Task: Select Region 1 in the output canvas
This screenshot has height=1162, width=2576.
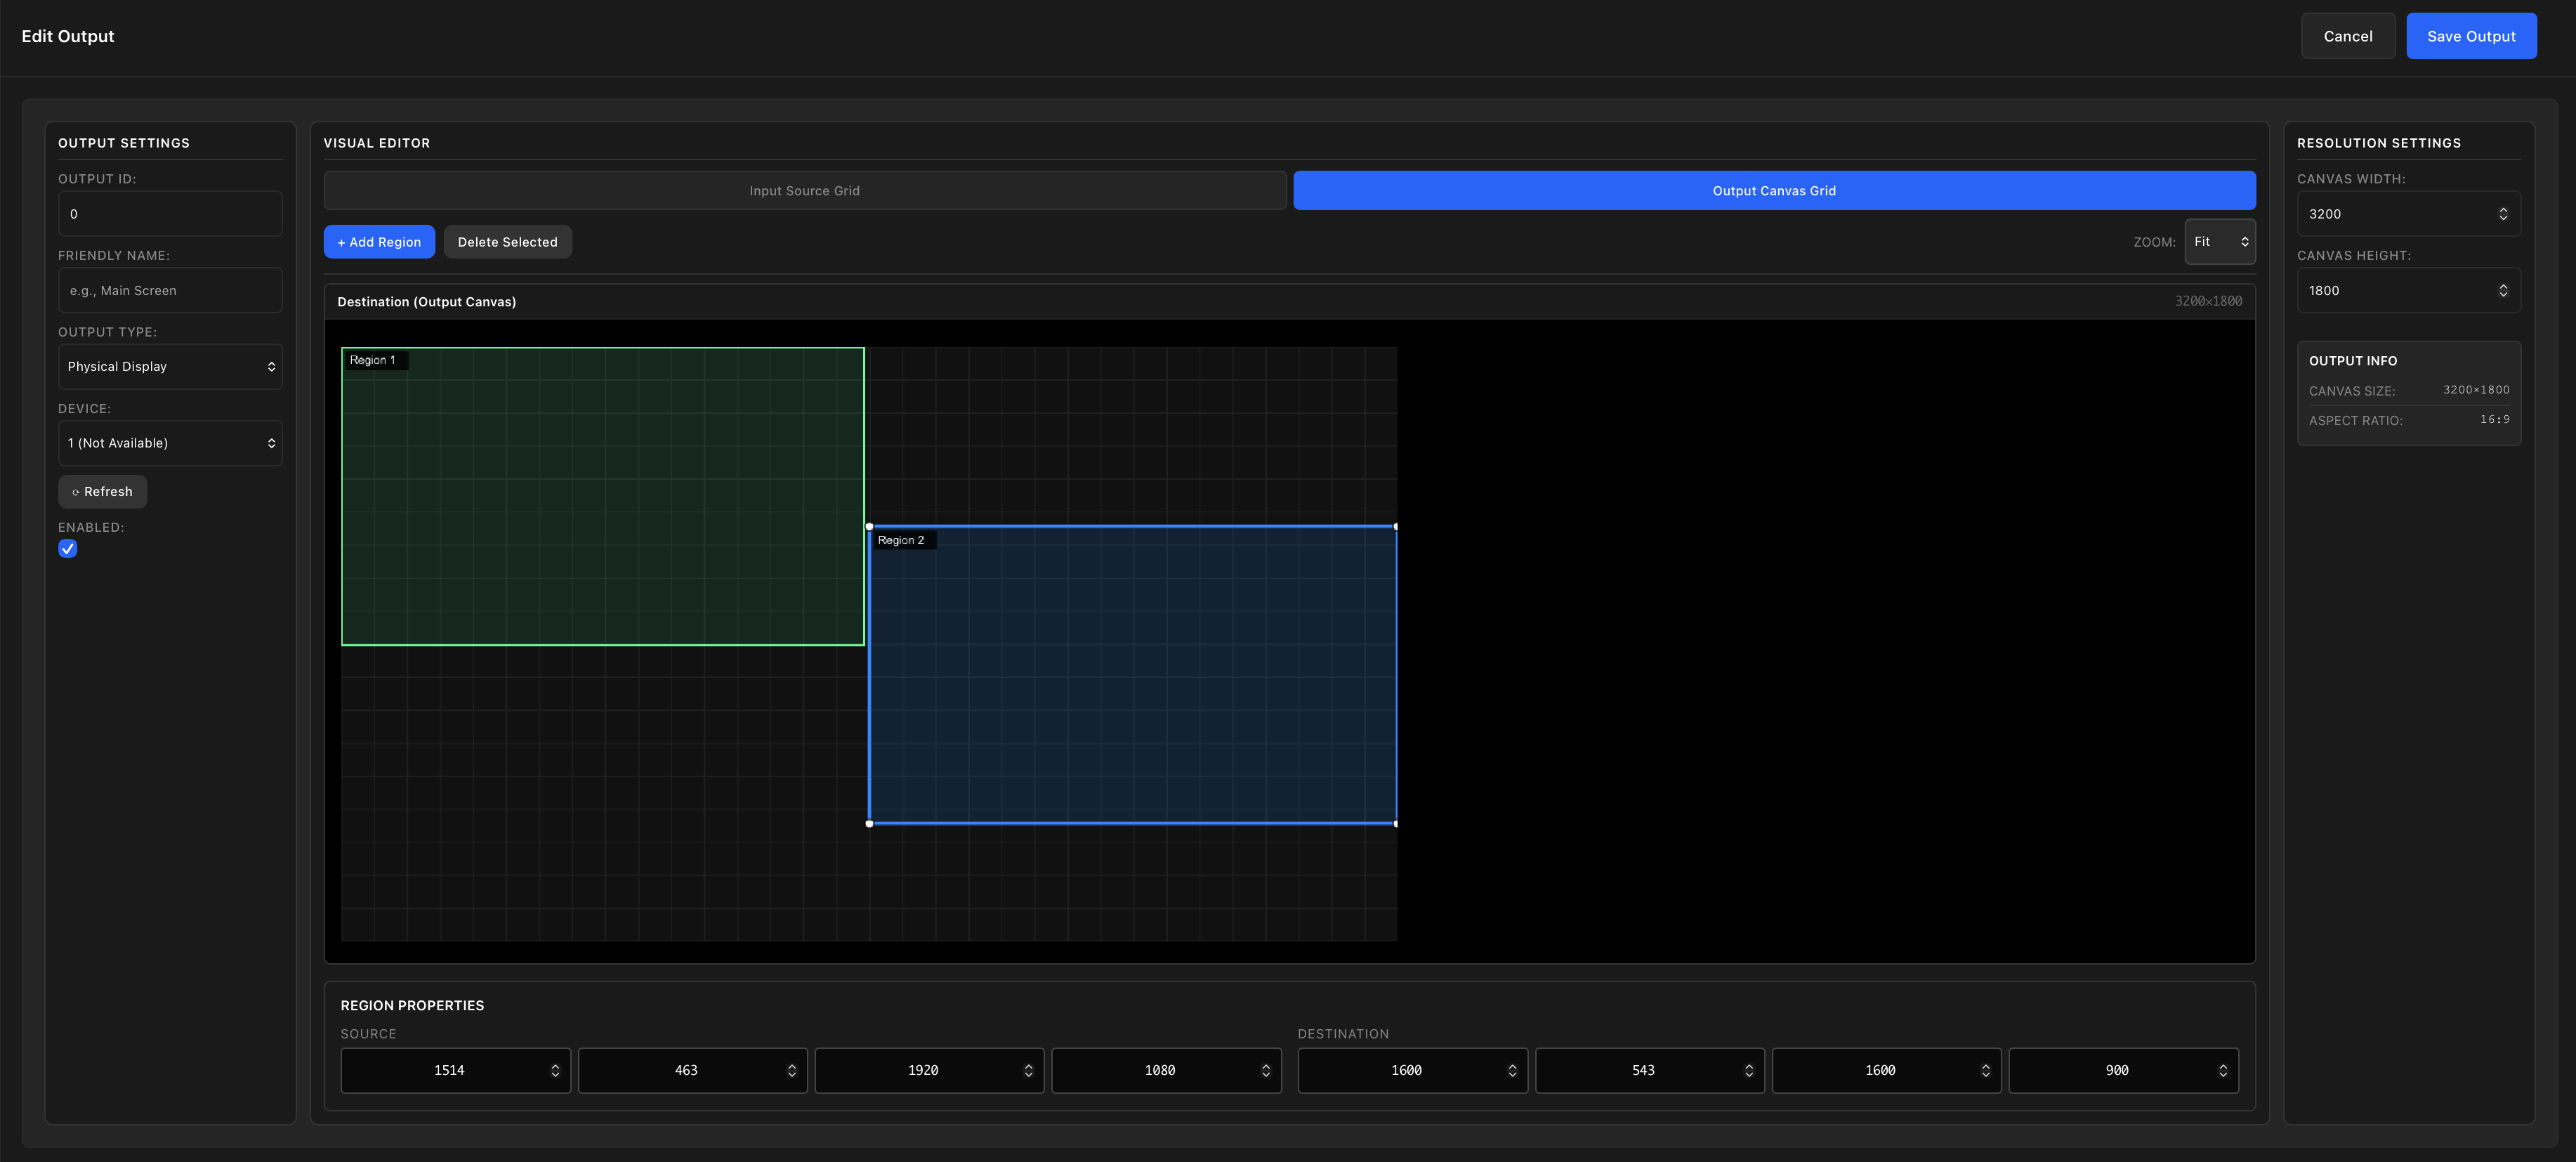Action: (600, 495)
